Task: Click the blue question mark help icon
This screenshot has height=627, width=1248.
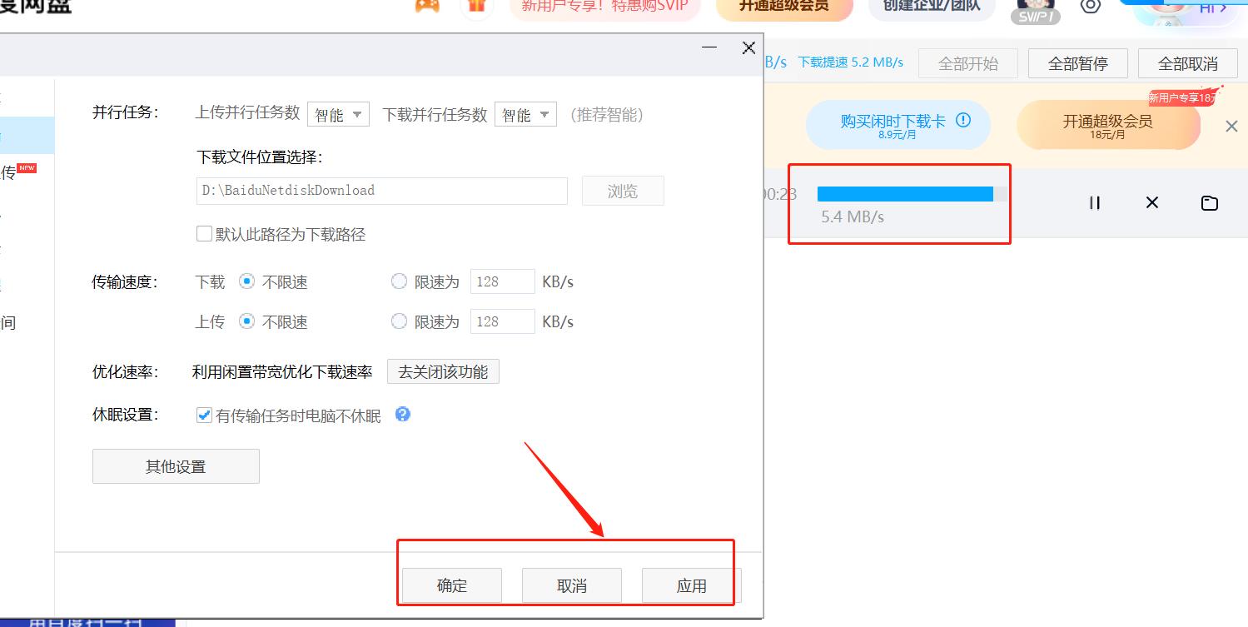Action: tap(402, 414)
